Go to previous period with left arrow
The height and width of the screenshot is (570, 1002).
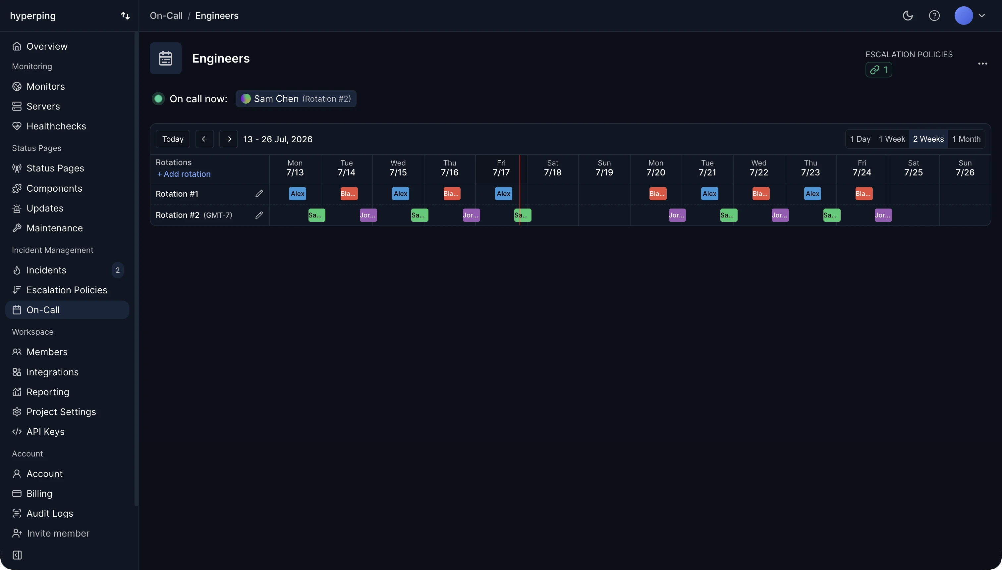pyautogui.click(x=204, y=139)
